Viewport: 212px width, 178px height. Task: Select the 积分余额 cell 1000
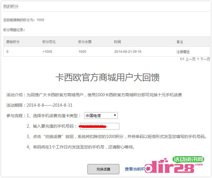[x=82, y=52]
